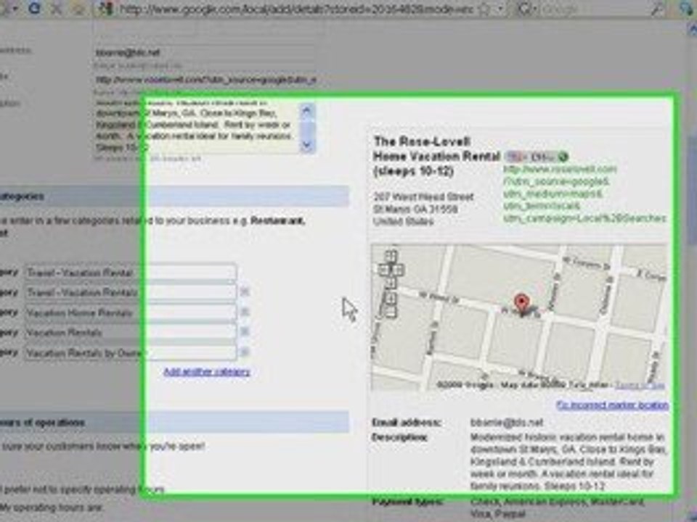Click the green icon after business title
This screenshot has height=522, width=697.
coord(563,157)
